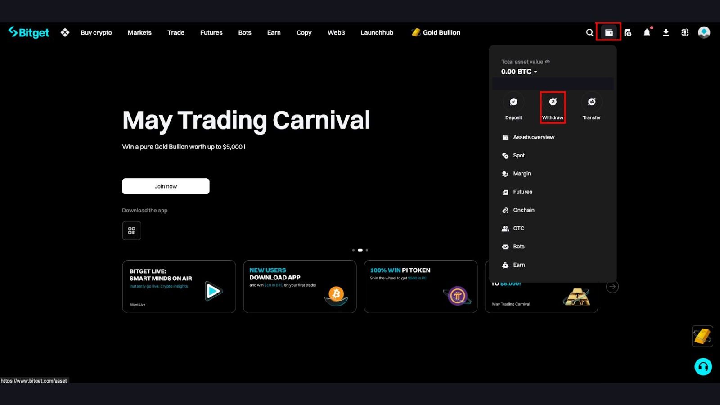Select the first carousel dot

[353, 250]
